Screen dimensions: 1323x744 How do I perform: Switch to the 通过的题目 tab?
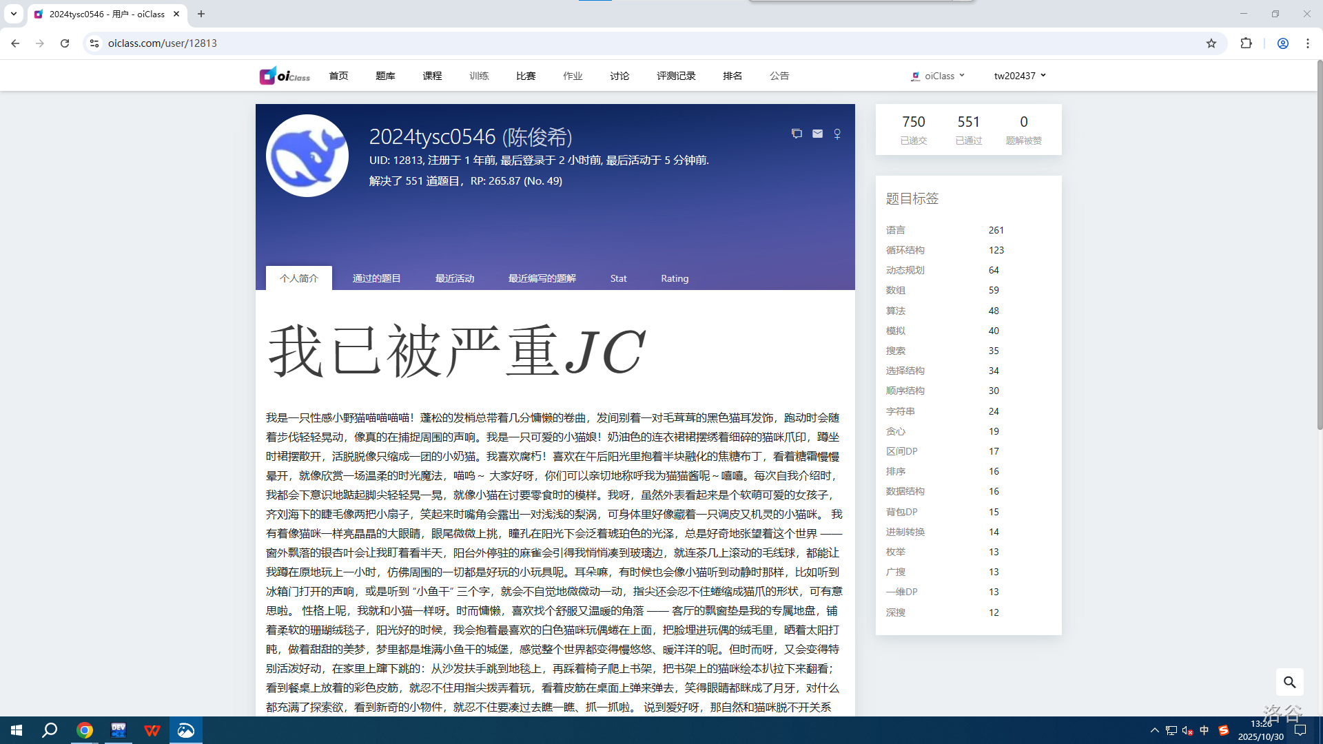pos(376,278)
